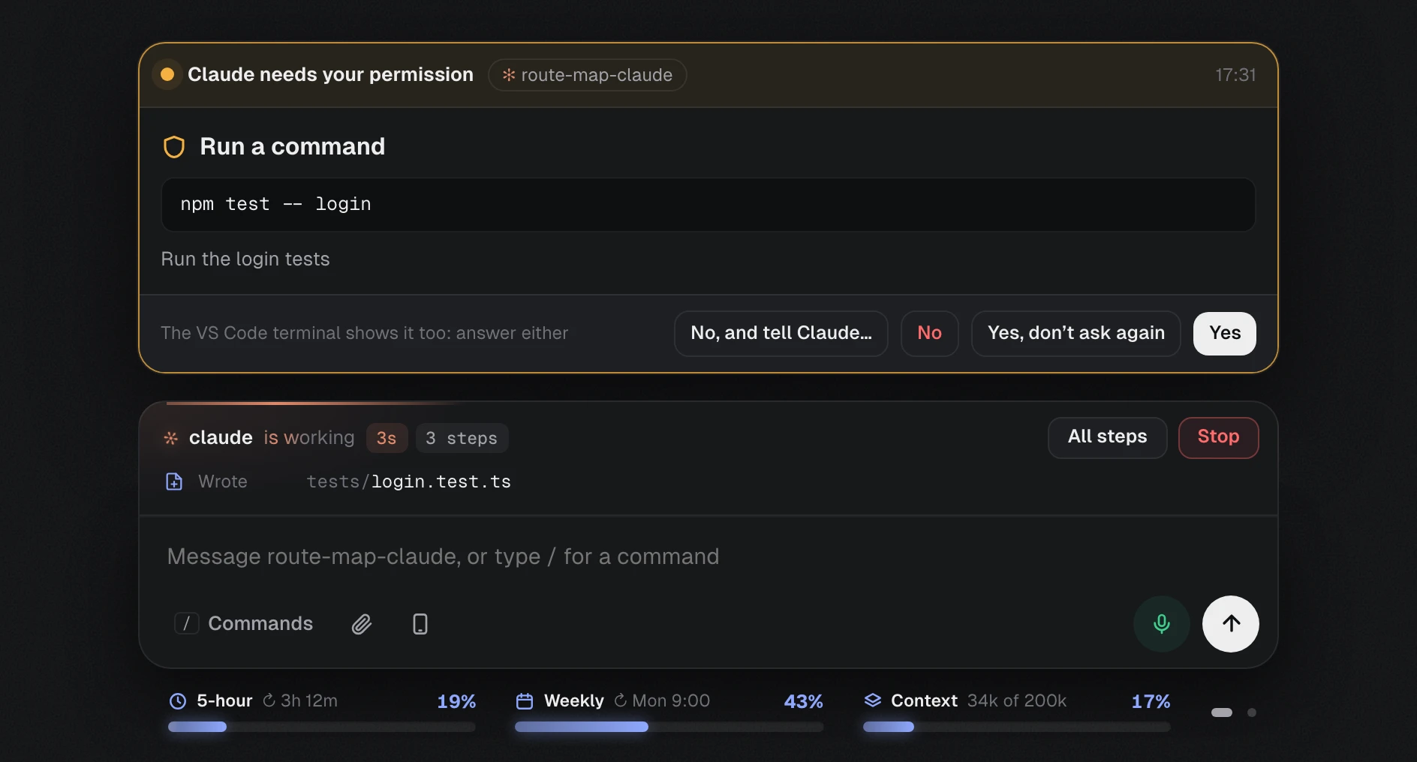Click the 19% five-hour usage value
This screenshot has width=1417, height=762.
456,701
